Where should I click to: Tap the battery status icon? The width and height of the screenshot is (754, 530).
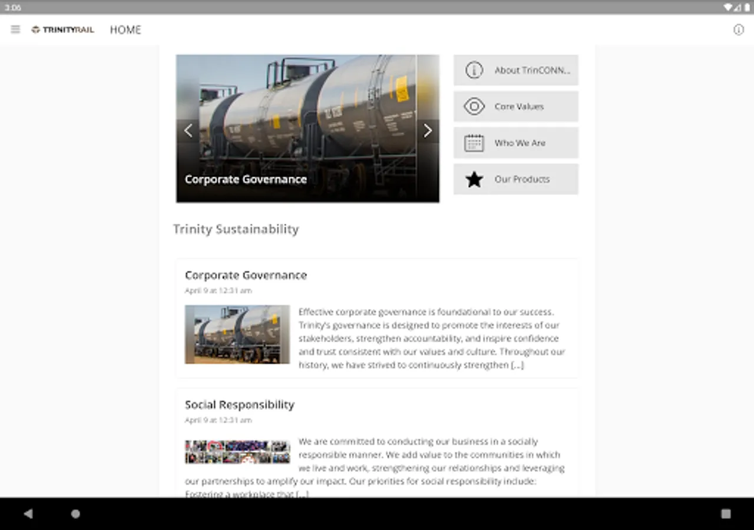[747, 7]
